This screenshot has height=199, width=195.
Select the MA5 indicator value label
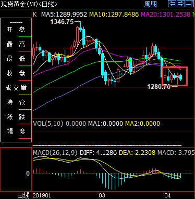[x=64, y=15]
